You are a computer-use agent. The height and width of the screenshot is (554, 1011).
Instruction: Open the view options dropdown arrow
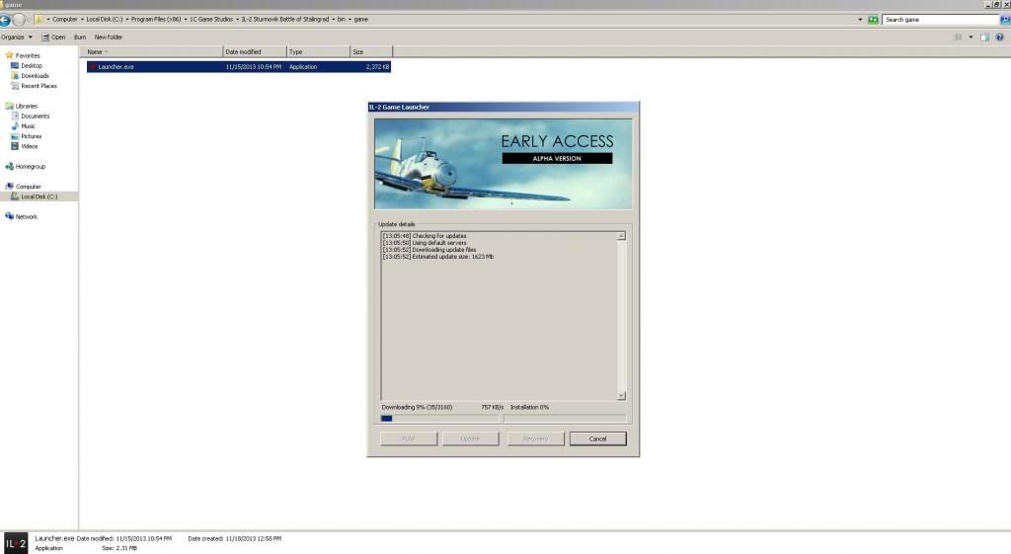point(972,38)
